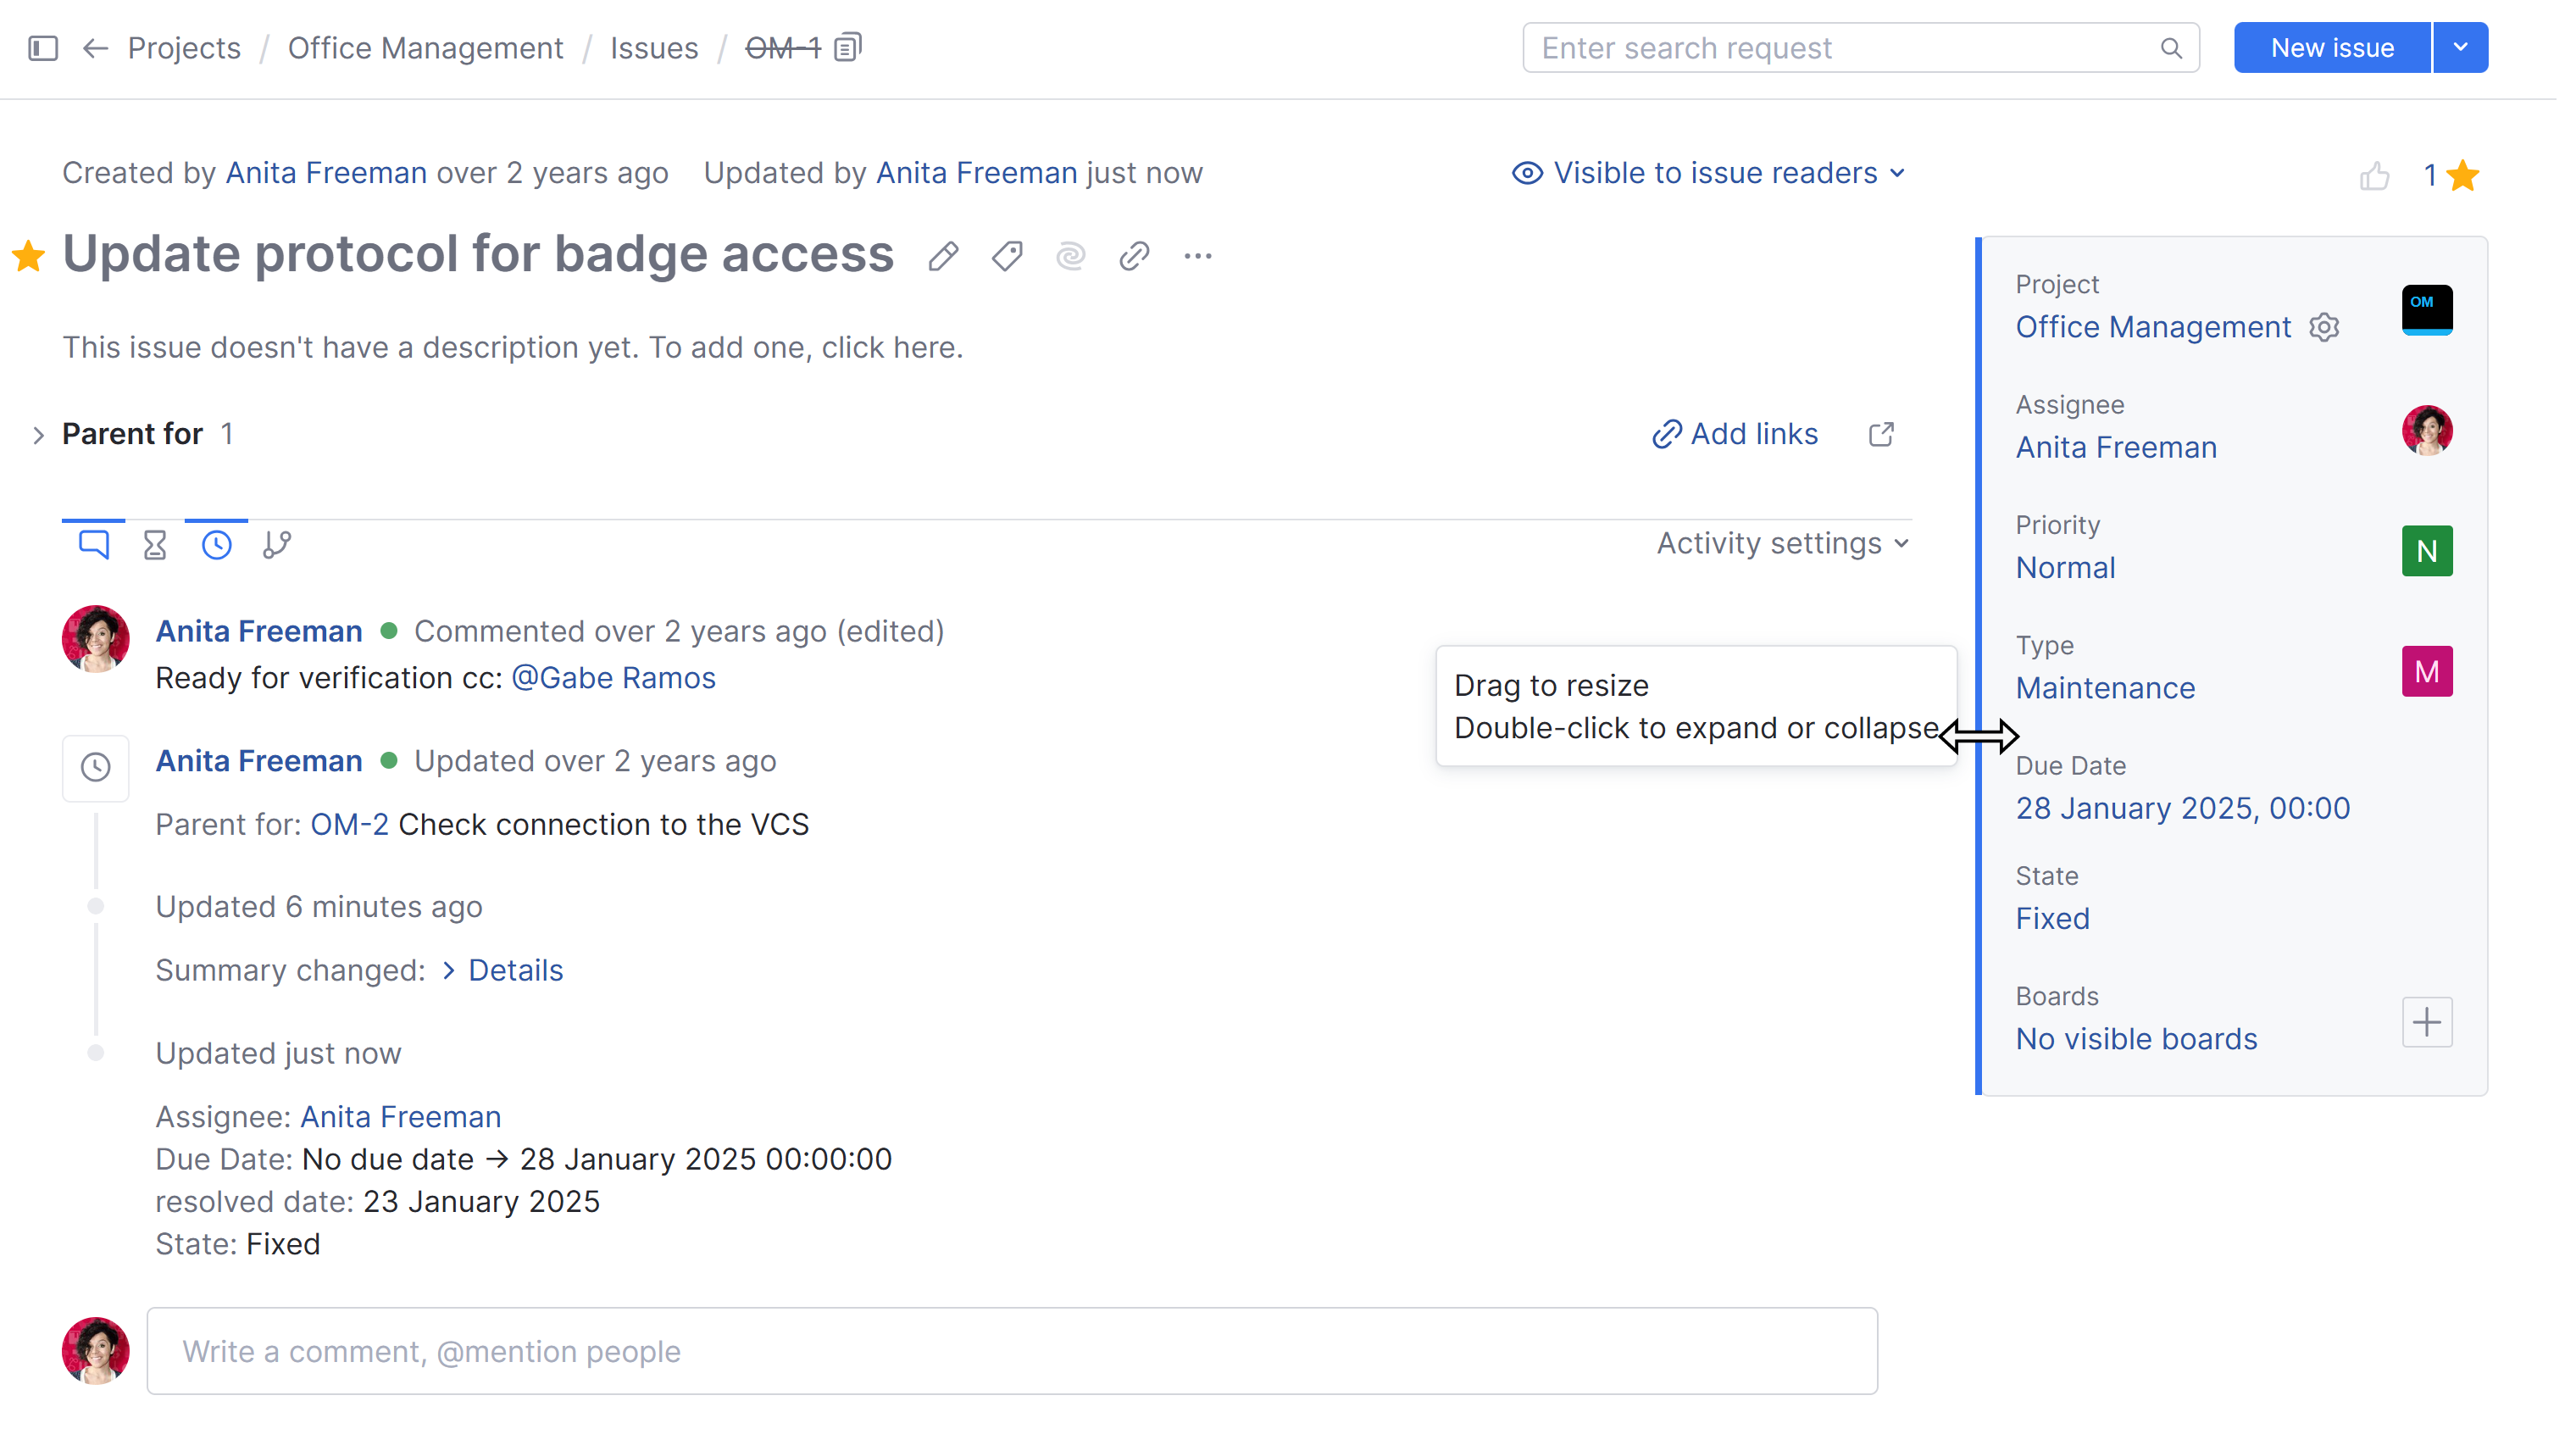Image resolution: width=2576 pixels, height=1451 pixels.
Task: Click the open links in new window icon
Action: click(1880, 434)
